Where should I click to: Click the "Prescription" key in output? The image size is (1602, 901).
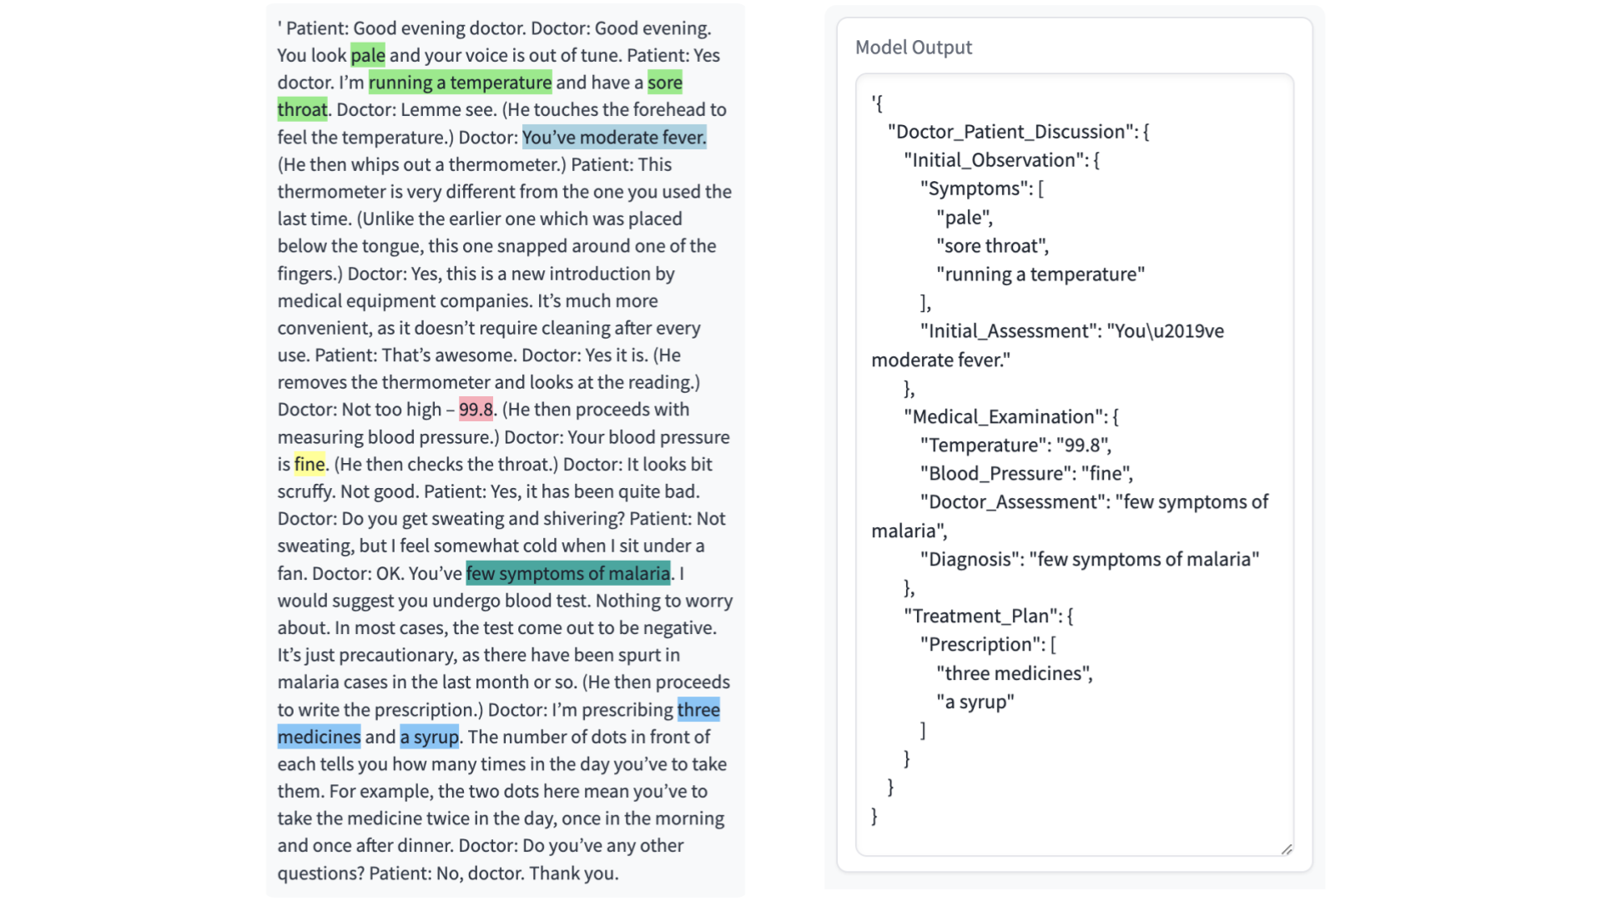[982, 645]
